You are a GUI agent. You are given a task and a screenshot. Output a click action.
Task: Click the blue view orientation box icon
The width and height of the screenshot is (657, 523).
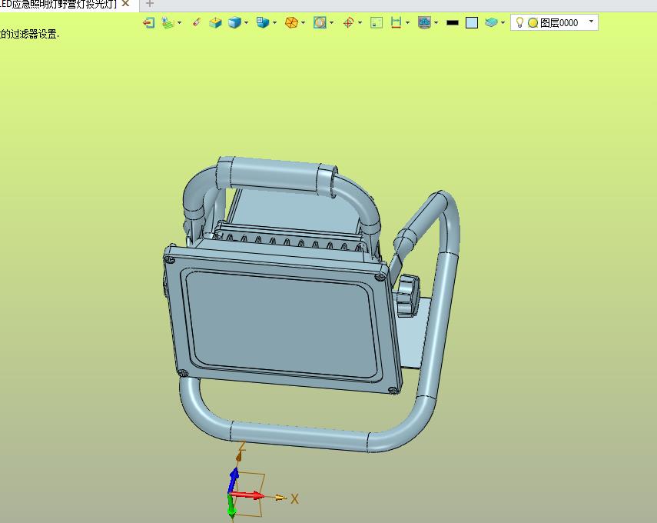coord(263,22)
